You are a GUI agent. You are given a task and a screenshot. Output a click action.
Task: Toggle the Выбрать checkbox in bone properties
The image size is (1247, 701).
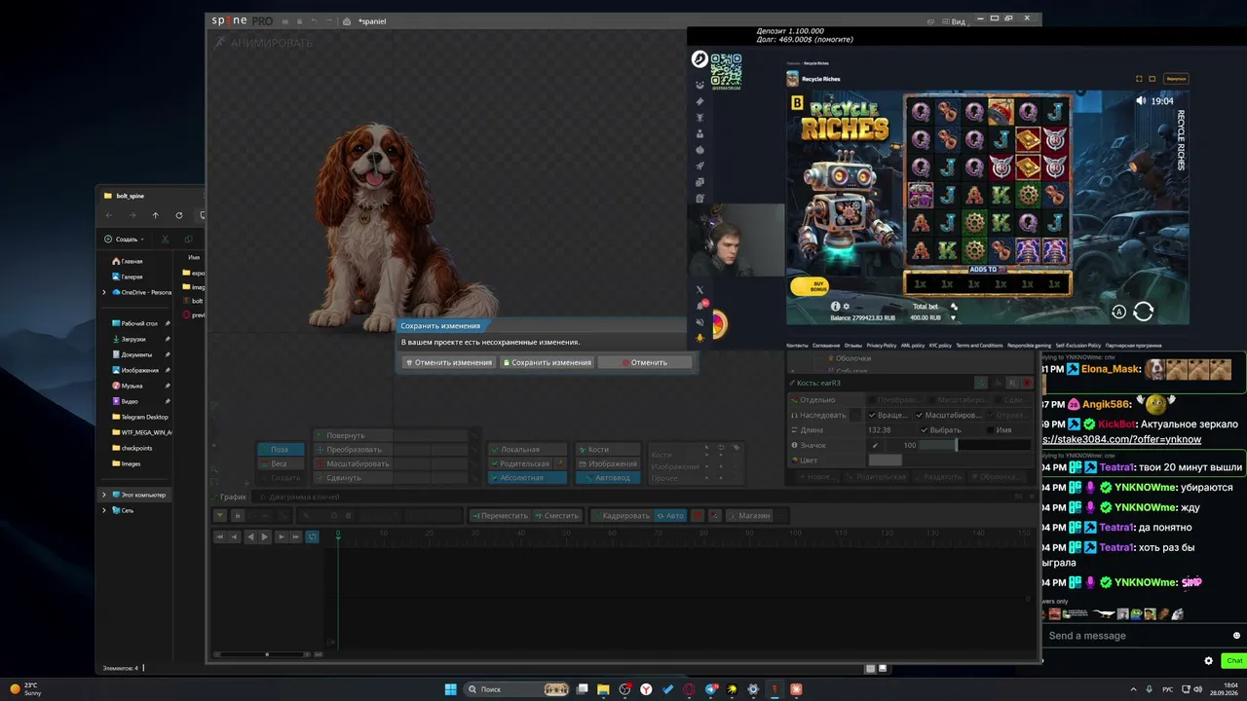pyautogui.click(x=925, y=430)
